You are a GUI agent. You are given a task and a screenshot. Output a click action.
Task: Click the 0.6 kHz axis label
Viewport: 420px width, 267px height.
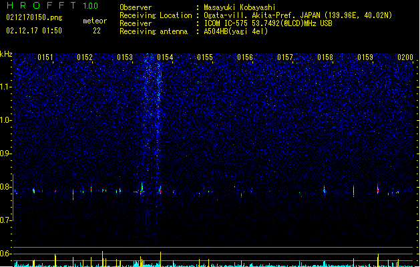[x=6, y=254]
